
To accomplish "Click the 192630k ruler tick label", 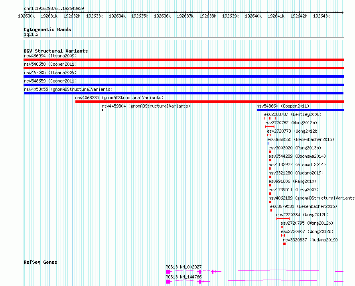I will 26,16.
